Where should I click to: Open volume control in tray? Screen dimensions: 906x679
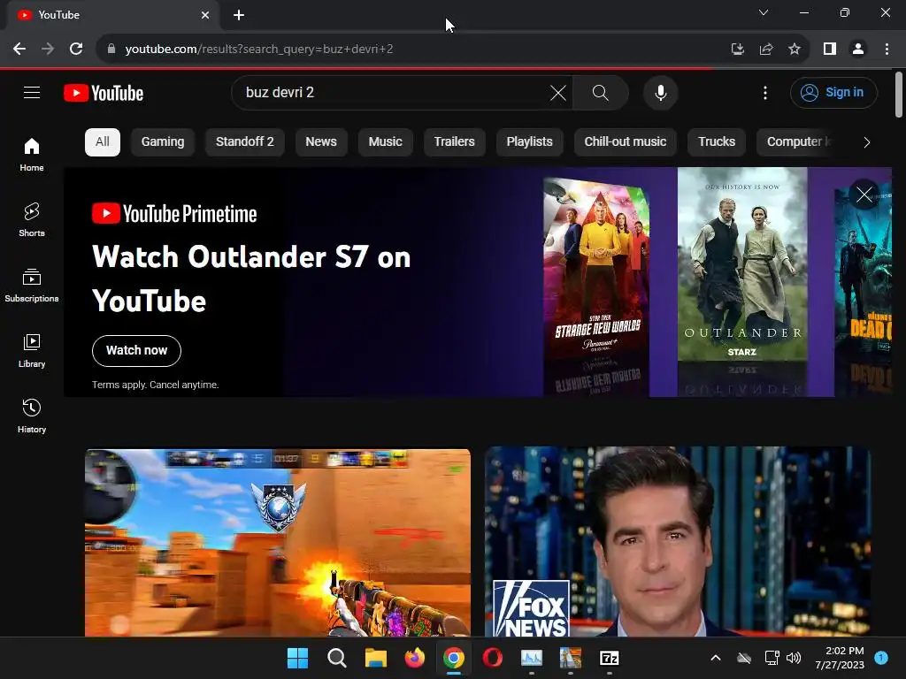pyautogui.click(x=794, y=658)
